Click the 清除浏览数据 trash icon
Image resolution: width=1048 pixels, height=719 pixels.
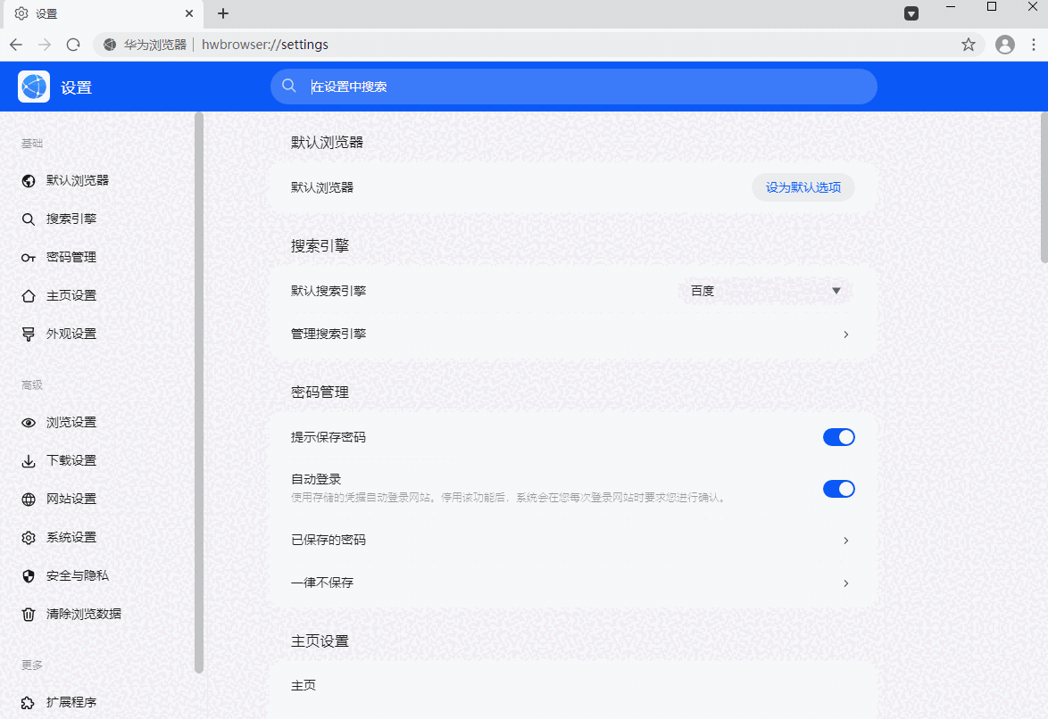[x=29, y=614]
